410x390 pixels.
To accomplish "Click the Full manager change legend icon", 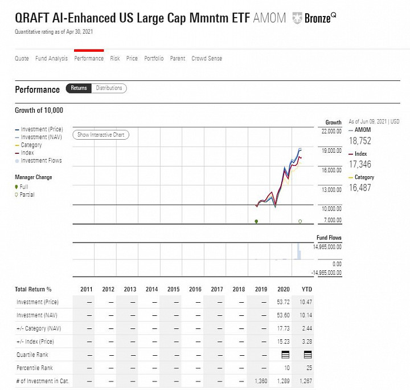I will coord(17,187).
